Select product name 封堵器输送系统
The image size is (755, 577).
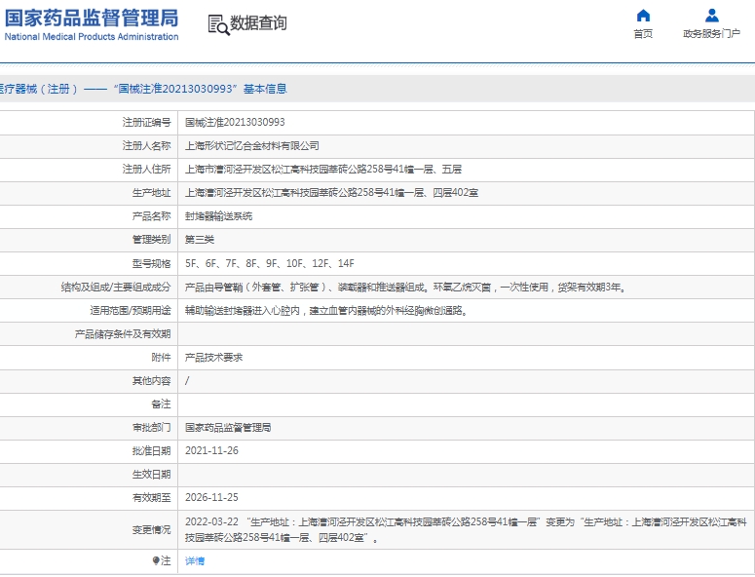(218, 216)
